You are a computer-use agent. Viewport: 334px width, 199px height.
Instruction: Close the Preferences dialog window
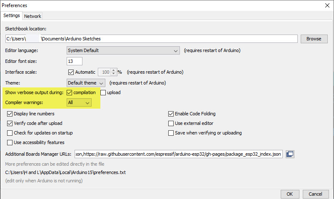[x=327, y=6]
